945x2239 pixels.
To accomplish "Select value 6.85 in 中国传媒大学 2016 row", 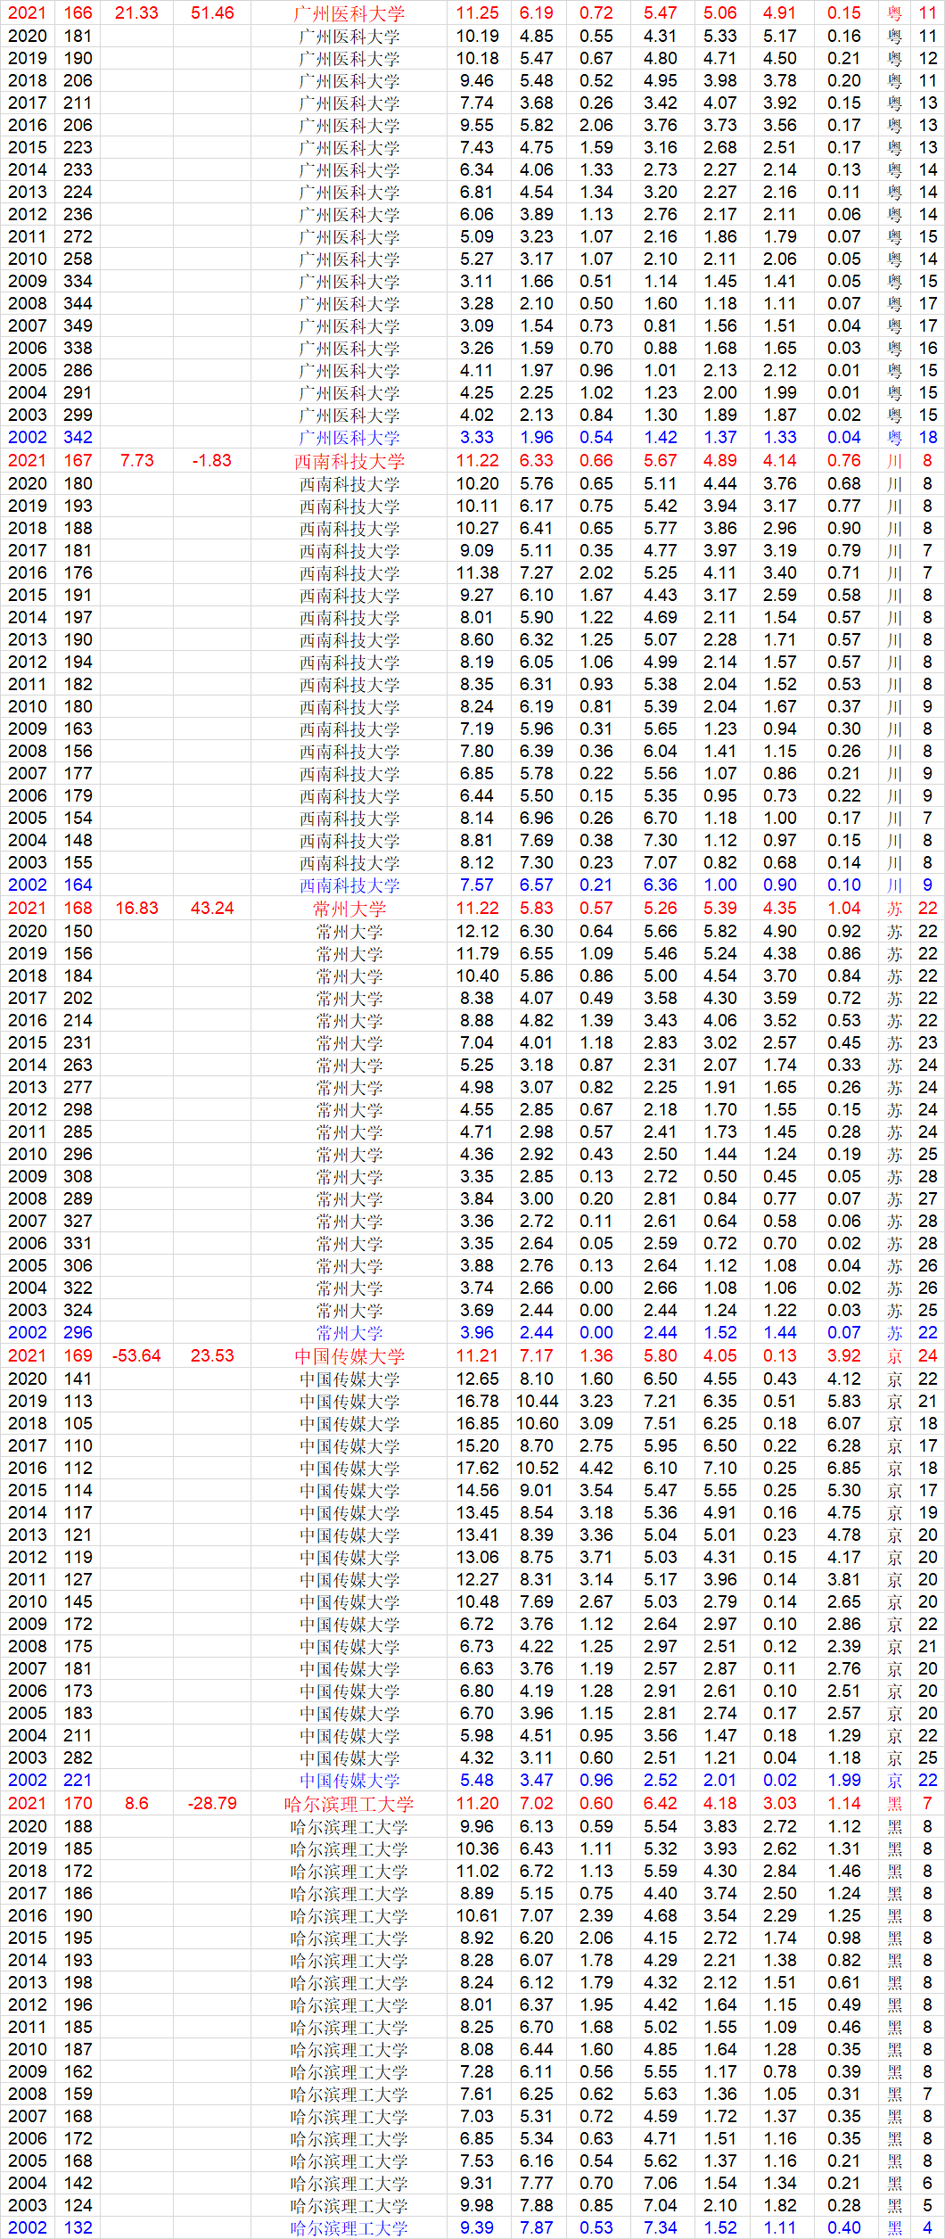I will (x=843, y=1468).
